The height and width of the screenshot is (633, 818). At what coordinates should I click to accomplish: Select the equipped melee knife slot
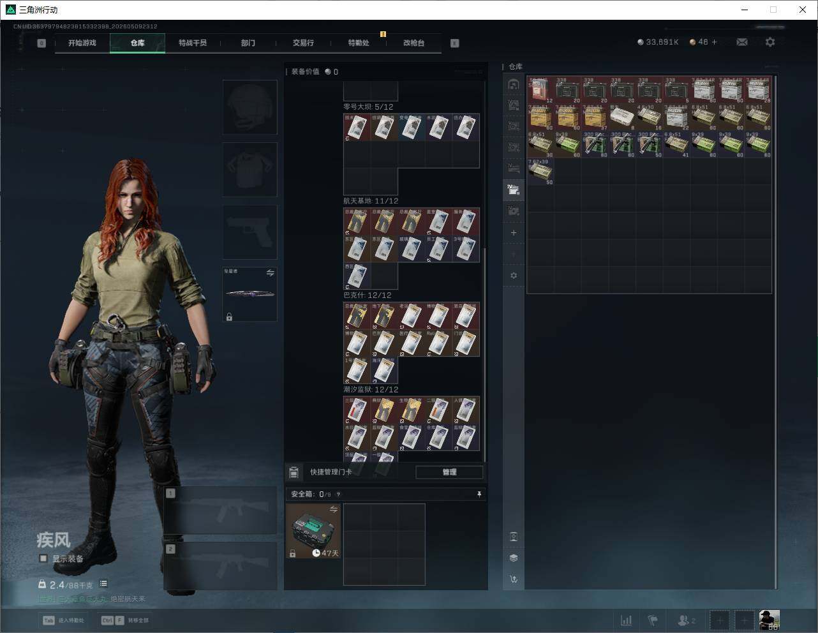249,294
